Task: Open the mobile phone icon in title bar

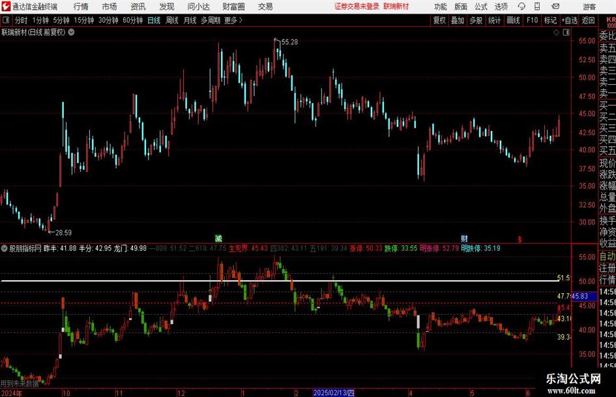Action: [537, 7]
